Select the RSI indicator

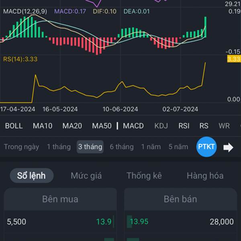184,126
